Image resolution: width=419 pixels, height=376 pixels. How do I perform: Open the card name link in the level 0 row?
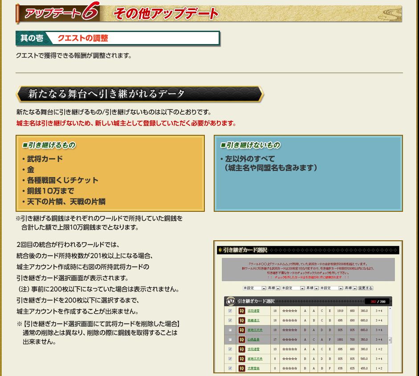253,368
